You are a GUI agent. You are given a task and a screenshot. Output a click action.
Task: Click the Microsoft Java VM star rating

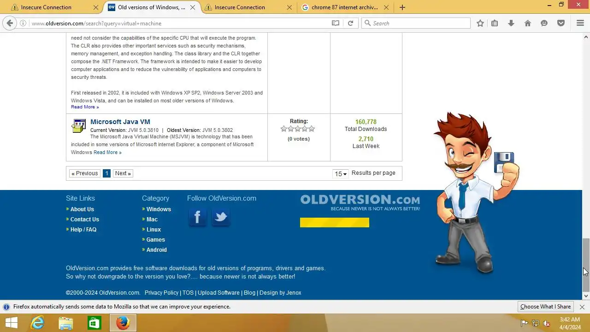click(x=298, y=129)
